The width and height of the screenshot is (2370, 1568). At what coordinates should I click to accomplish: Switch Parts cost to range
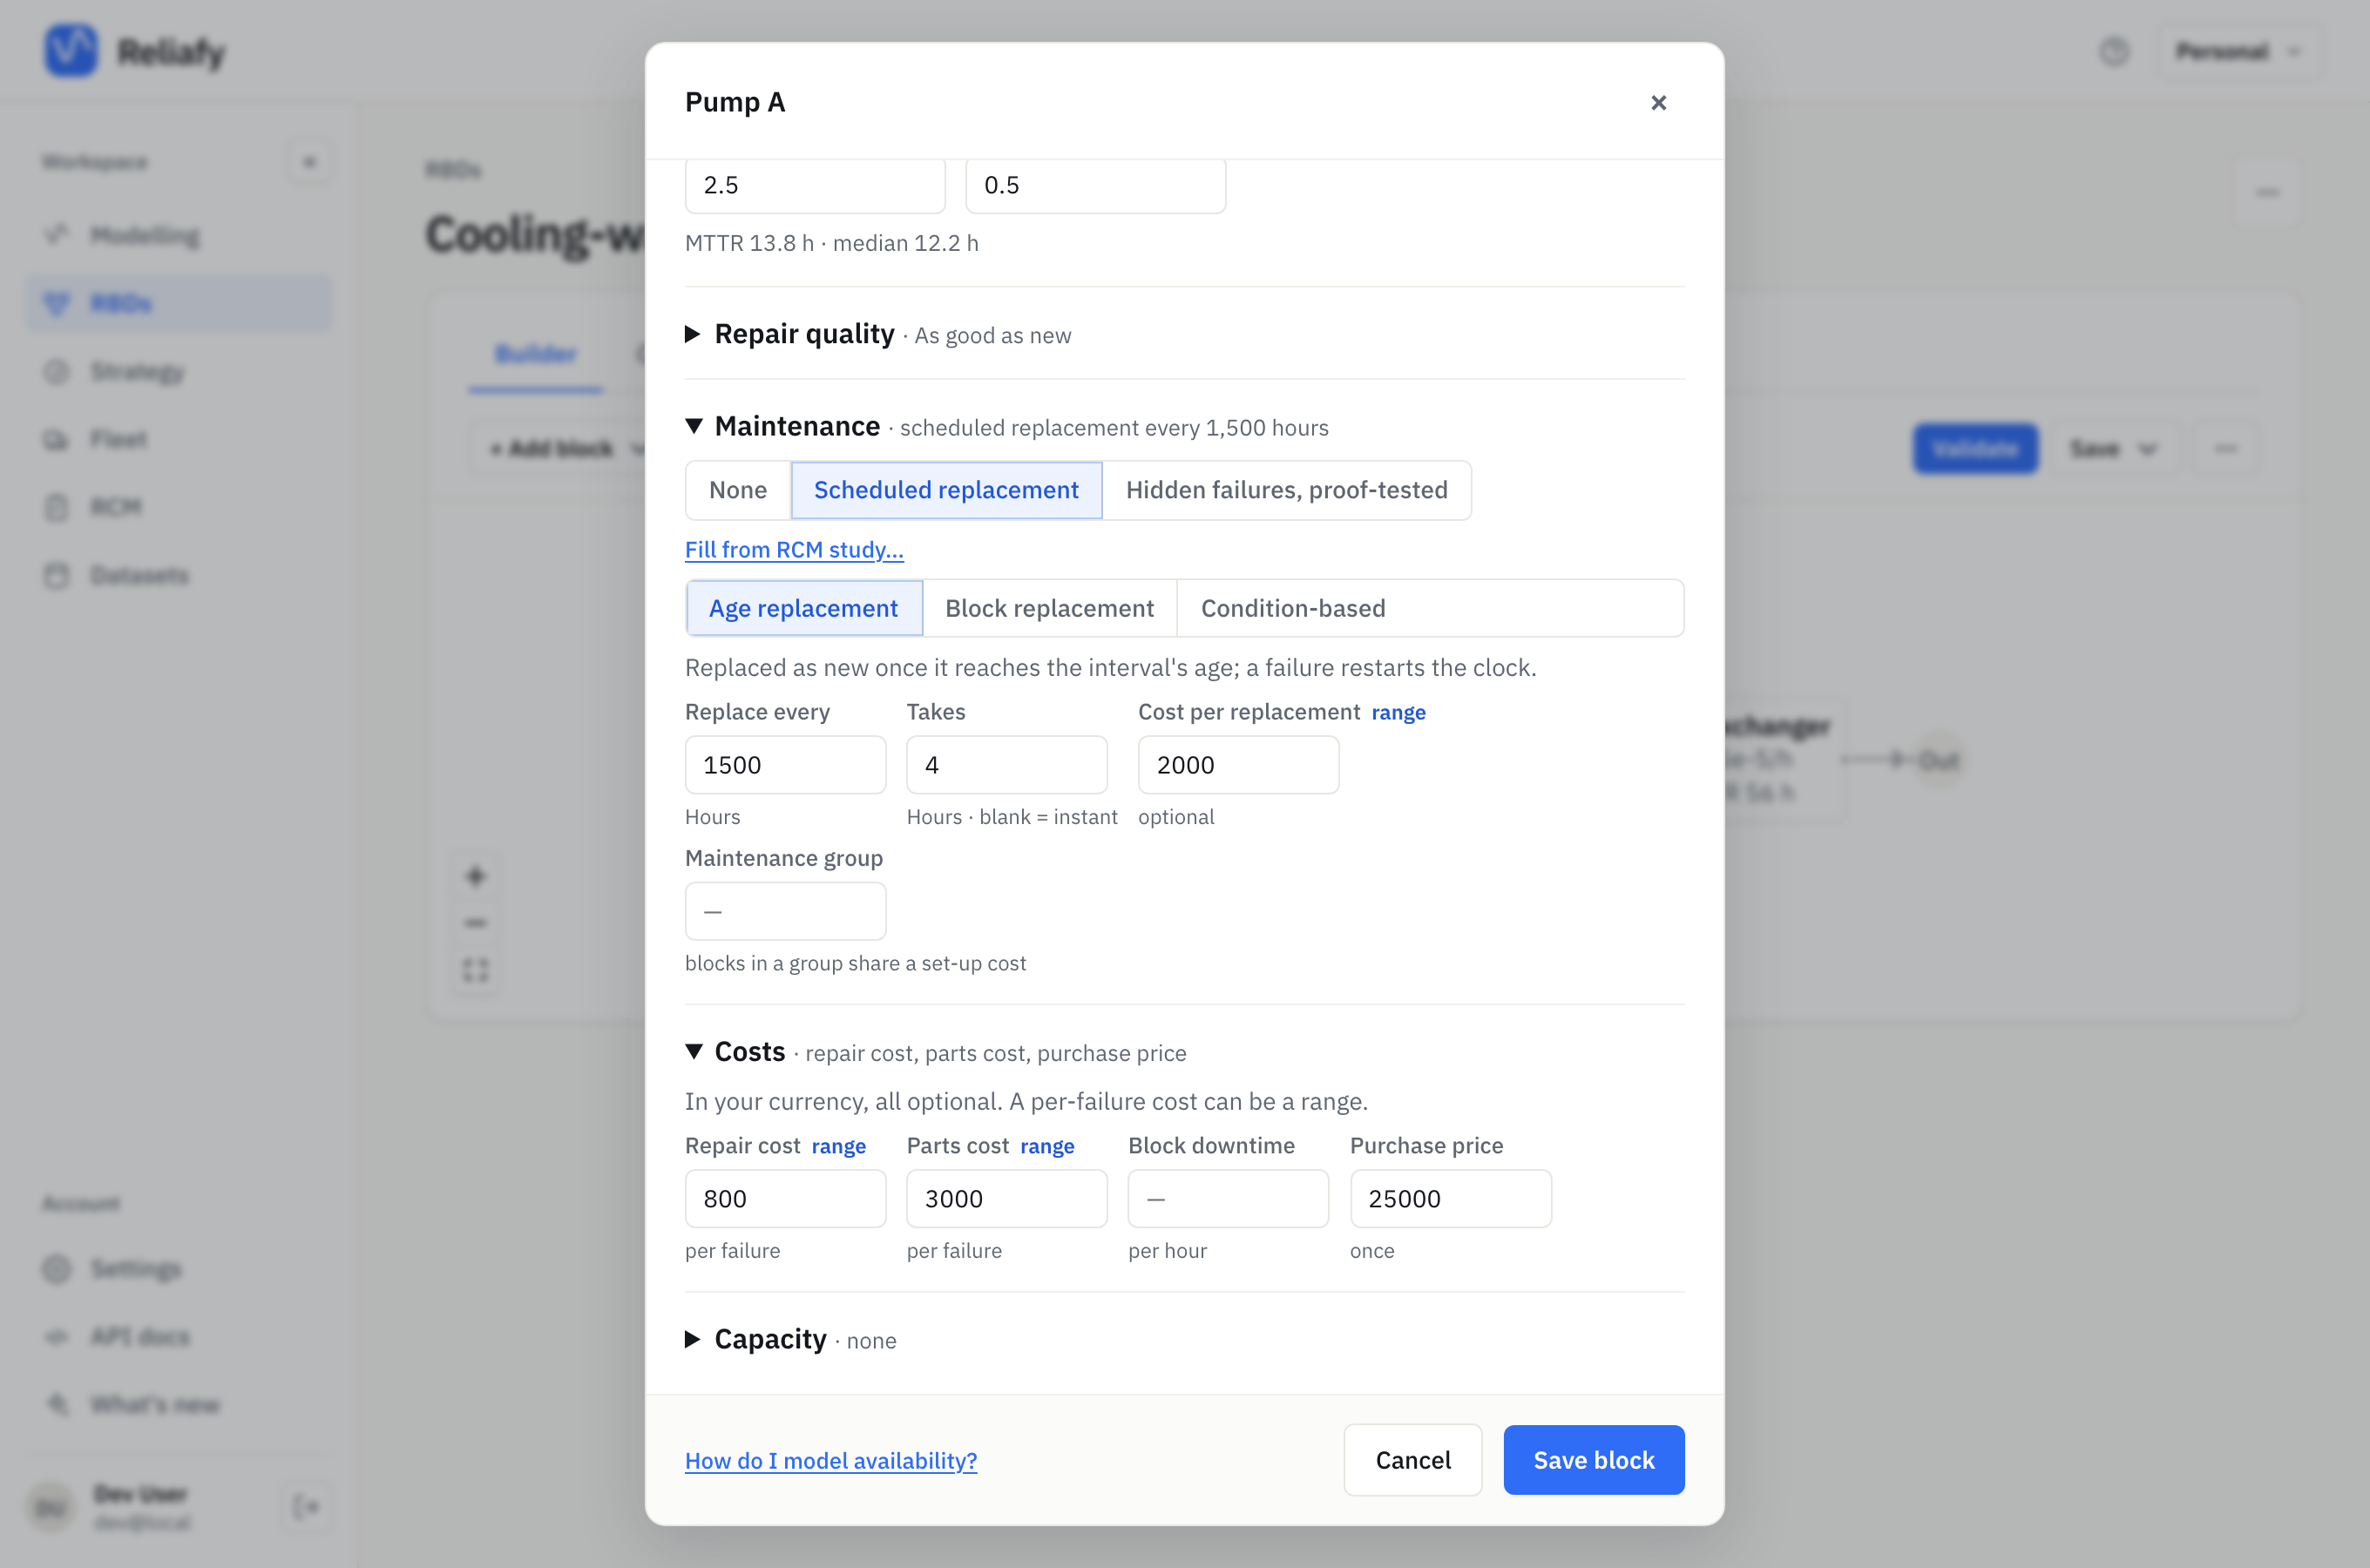1047,1146
